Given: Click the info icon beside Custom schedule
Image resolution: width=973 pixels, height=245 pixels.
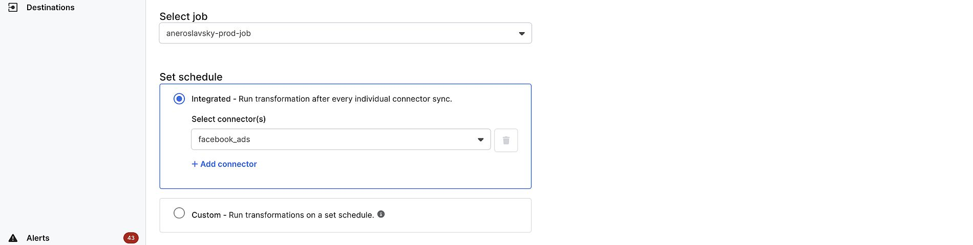Looking at the screenshot, I should coord(381,214).
